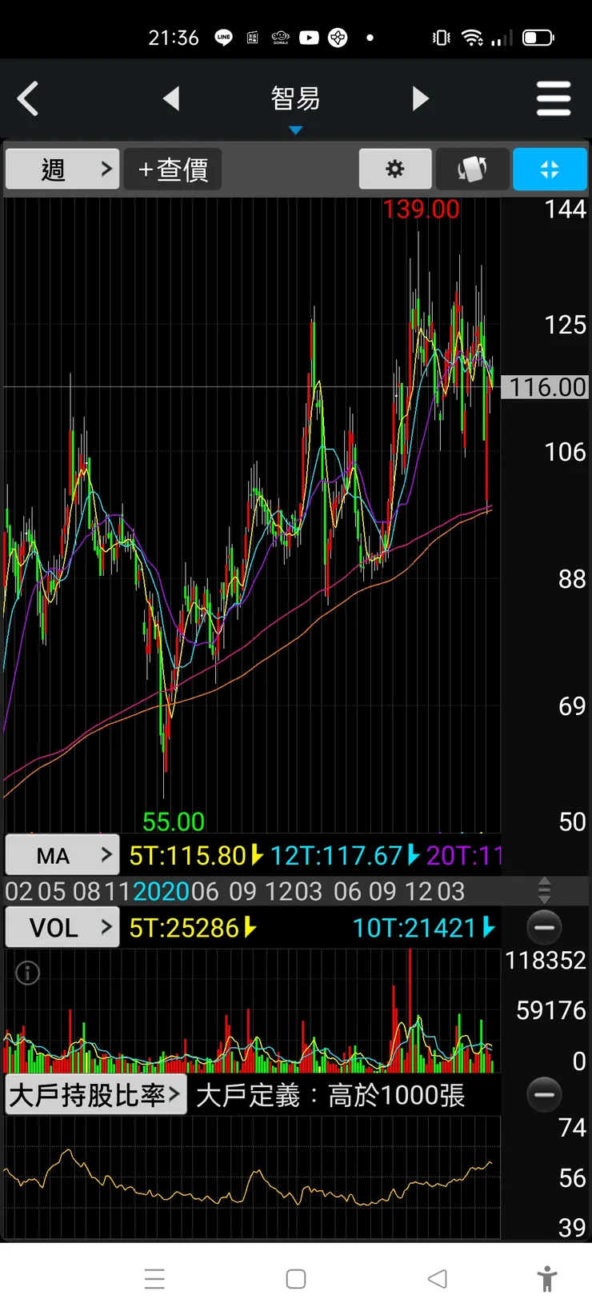The height and width of the screenshot is (1315, 592).
Task: Tap the drag handle beside date axis
Action: tap(544, 890)
